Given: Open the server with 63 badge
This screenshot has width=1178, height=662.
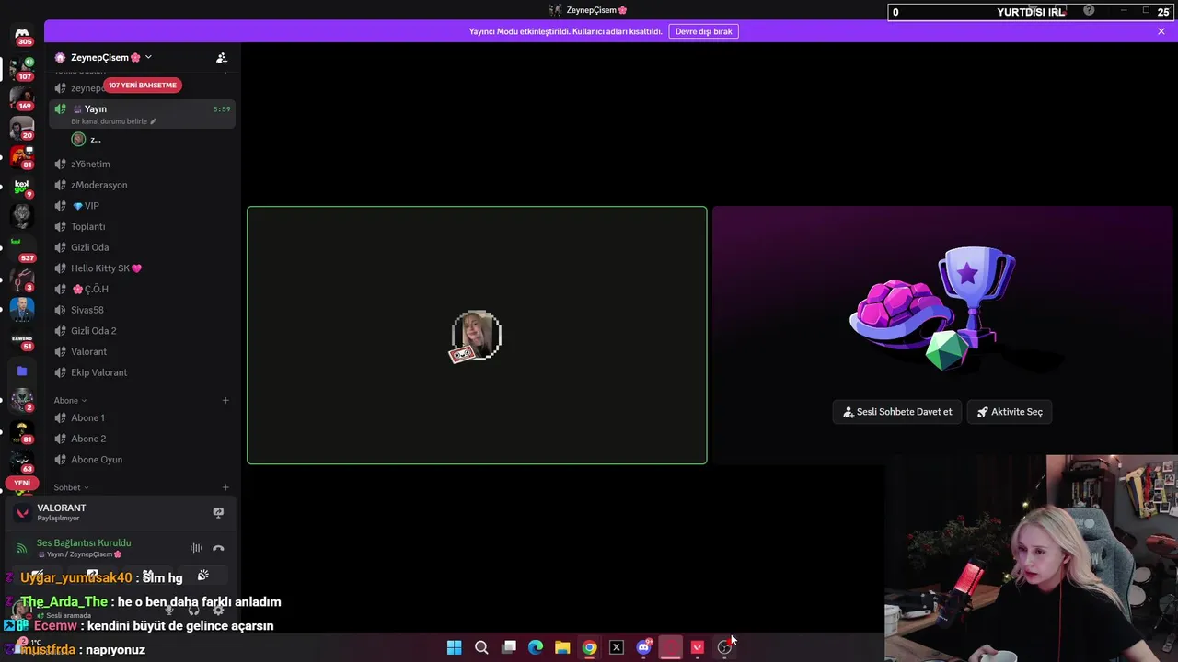Looking at the screenshot, I should (22, 460).
